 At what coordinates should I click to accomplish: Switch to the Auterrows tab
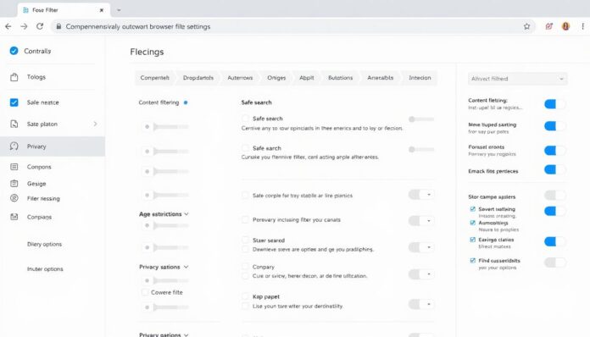pyautogui.click(x=240, y=78)
